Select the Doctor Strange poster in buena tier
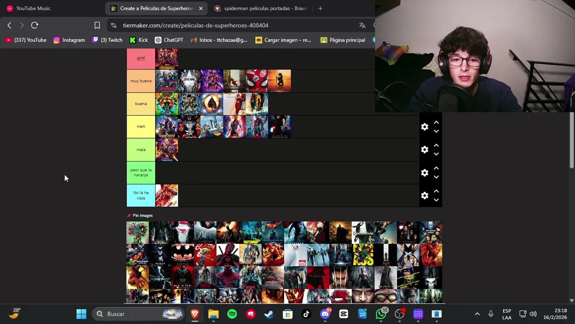This screenshot has height=324, width=575. pyautogui.click(x=212, y=104)
